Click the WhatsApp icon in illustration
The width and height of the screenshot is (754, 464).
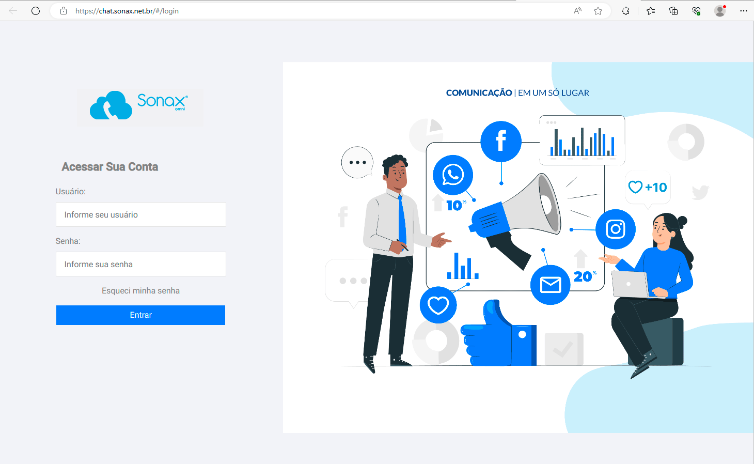click(x=452, y=175)
